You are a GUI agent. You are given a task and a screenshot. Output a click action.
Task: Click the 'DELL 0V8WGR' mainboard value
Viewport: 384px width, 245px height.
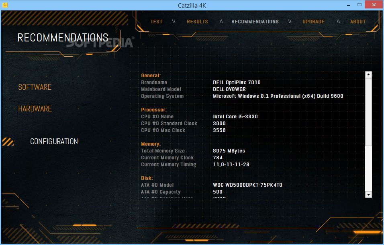[x=229, y=89]
